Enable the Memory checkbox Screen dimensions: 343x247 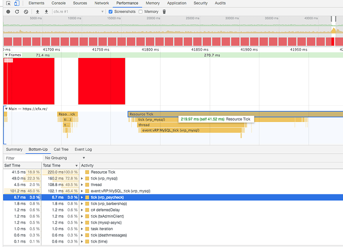pos(141,11)
